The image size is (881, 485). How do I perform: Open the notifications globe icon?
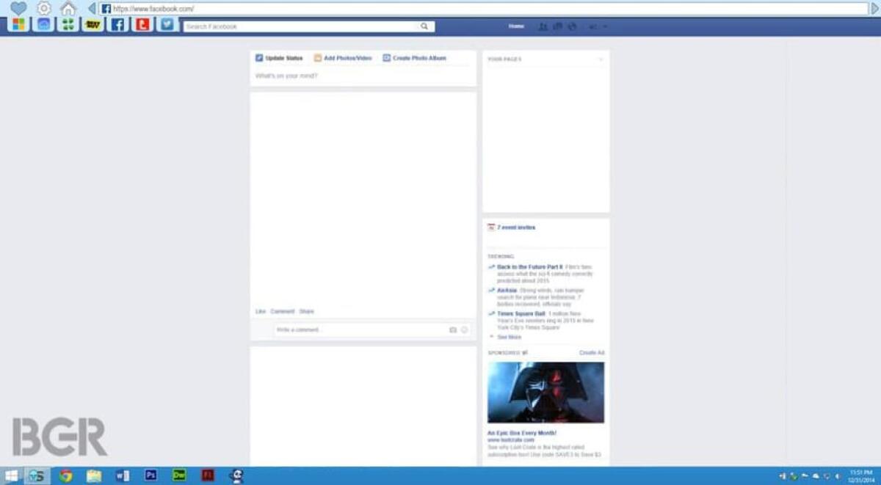(572, 26)
